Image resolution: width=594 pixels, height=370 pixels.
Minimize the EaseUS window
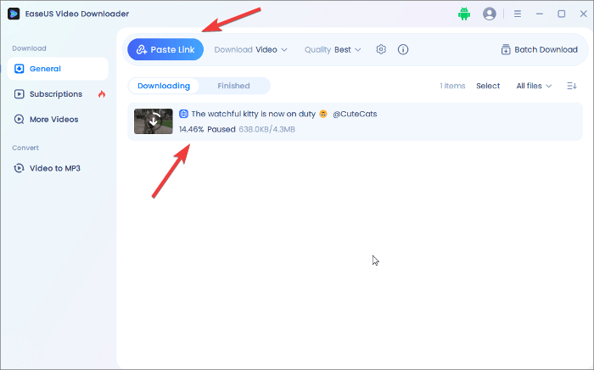pos(540,14)
